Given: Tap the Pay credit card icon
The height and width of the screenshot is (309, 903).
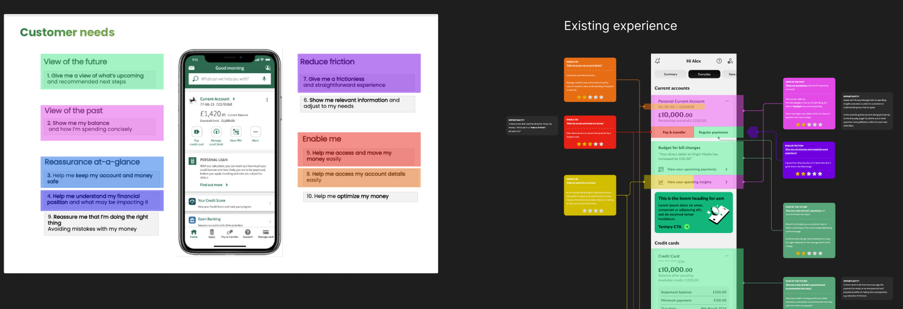Looking at the screenshot, I should pyautogui.click(x=196, y=131).
